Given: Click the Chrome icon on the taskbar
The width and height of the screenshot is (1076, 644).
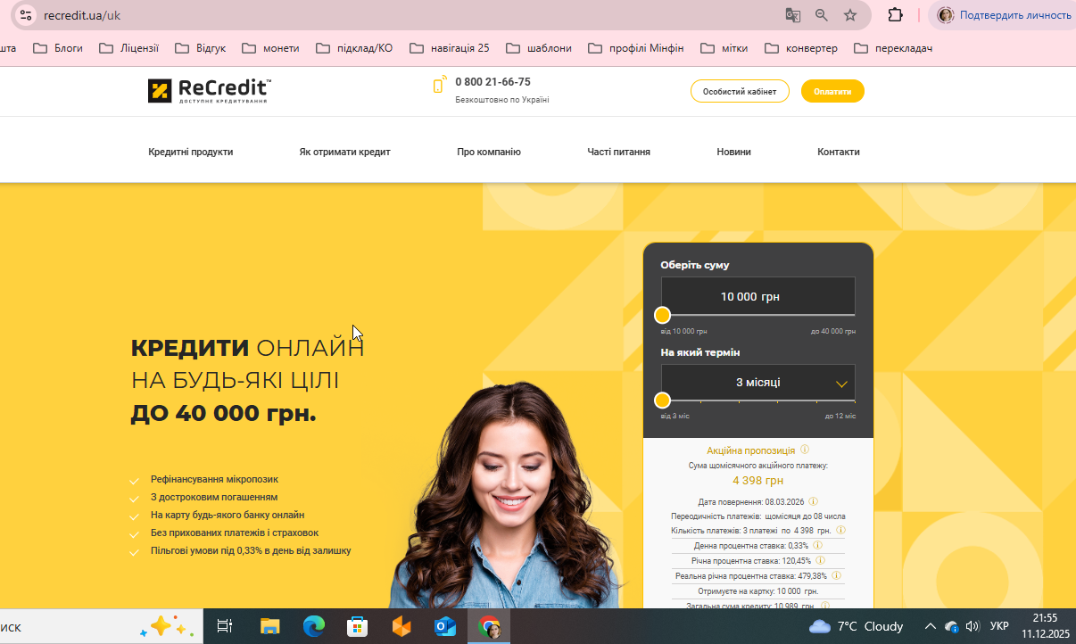Looking at the screenshot, I should [489, 626].
